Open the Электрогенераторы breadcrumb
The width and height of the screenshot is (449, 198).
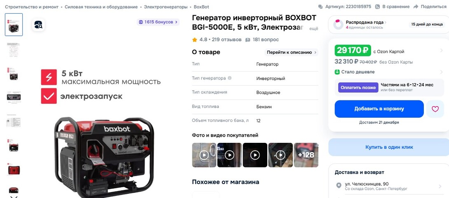coord(166,7)
